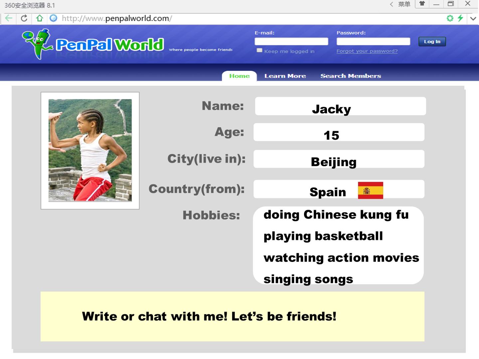Open the Search Members tab
Image resolution: width=479 pixels, height=359 pixels.
point(351,76)
